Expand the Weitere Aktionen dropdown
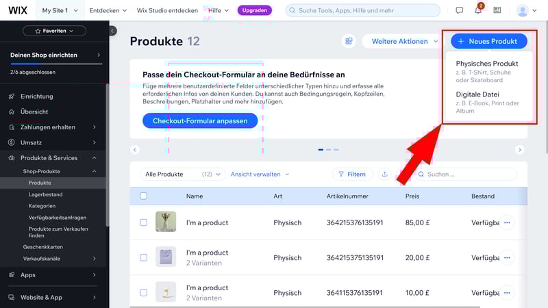The image size is (548, 308). (404, 41)
